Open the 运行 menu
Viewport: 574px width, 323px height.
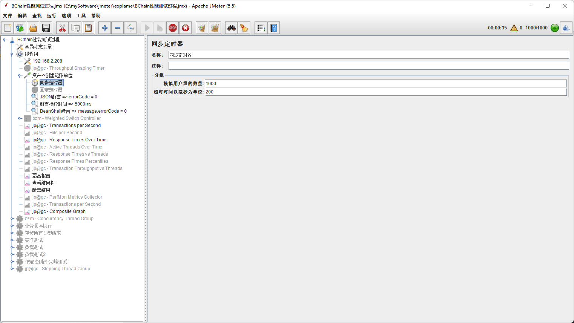pyautogui.click(x=52, y=16)
